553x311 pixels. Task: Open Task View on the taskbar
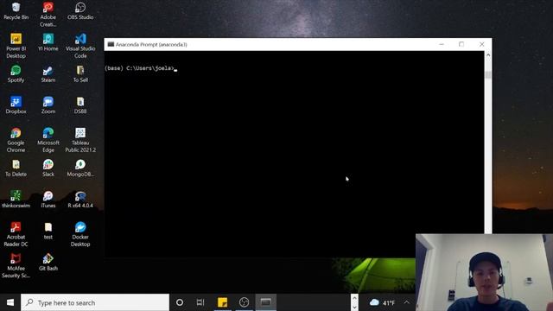click(200, 302)
